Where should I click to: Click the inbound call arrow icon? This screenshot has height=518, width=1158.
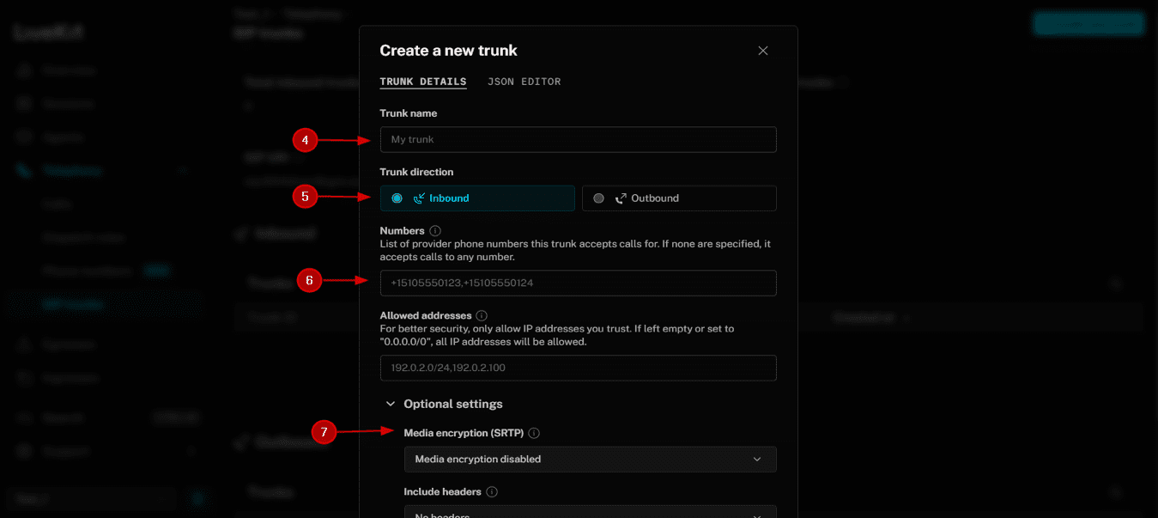[419, 198]
